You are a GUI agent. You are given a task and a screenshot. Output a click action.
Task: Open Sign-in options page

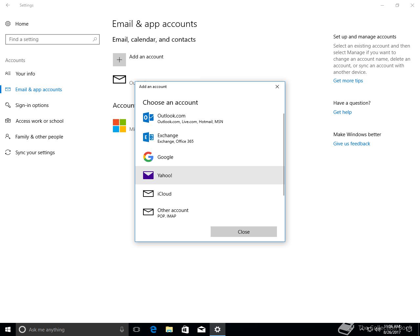pyautogui.click(x=32, y=105)
